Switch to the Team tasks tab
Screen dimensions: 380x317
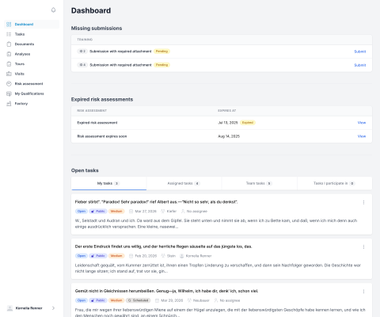259,183
